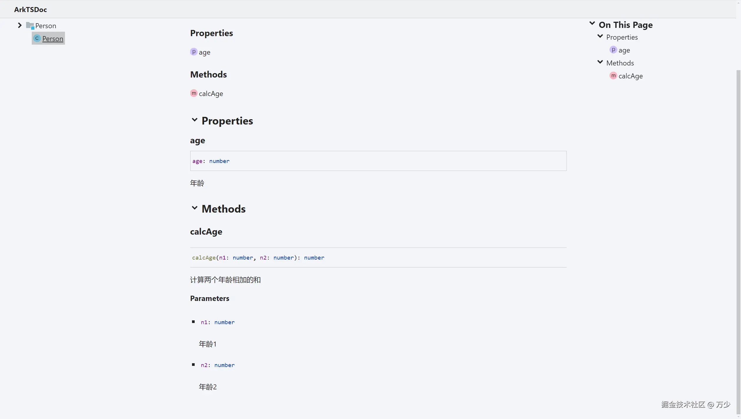Click the ArkTSDoc title in header
Image resolution: width=741 pixels, height=419 pixels.
[30, 9]
